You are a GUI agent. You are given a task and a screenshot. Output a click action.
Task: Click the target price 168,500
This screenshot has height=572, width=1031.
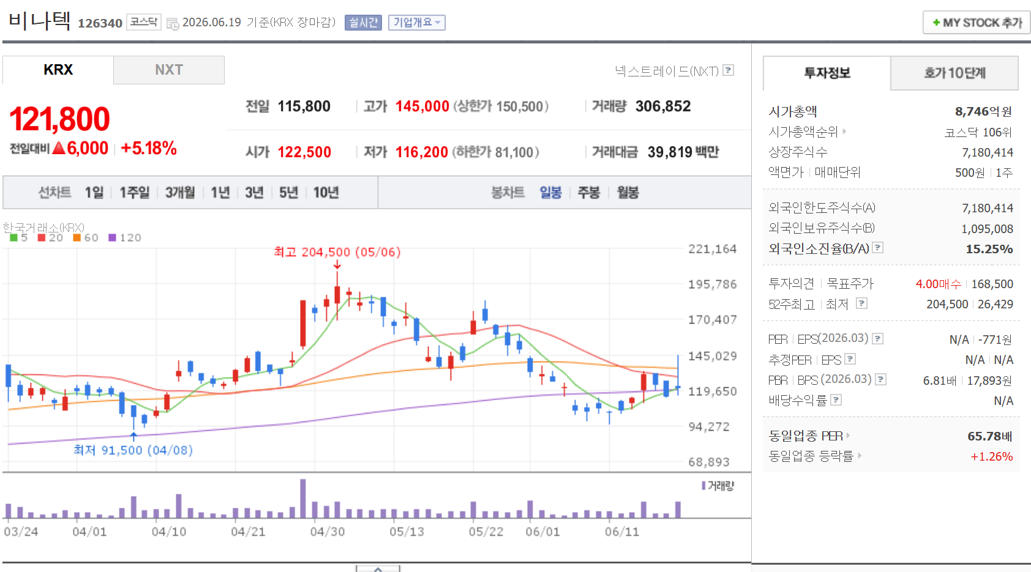992,284
